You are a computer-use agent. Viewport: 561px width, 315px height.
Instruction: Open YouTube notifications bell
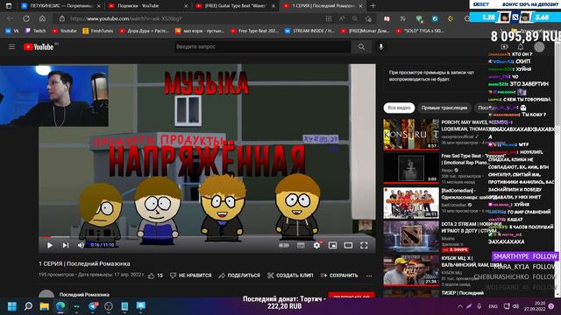(x=521, y=46)
